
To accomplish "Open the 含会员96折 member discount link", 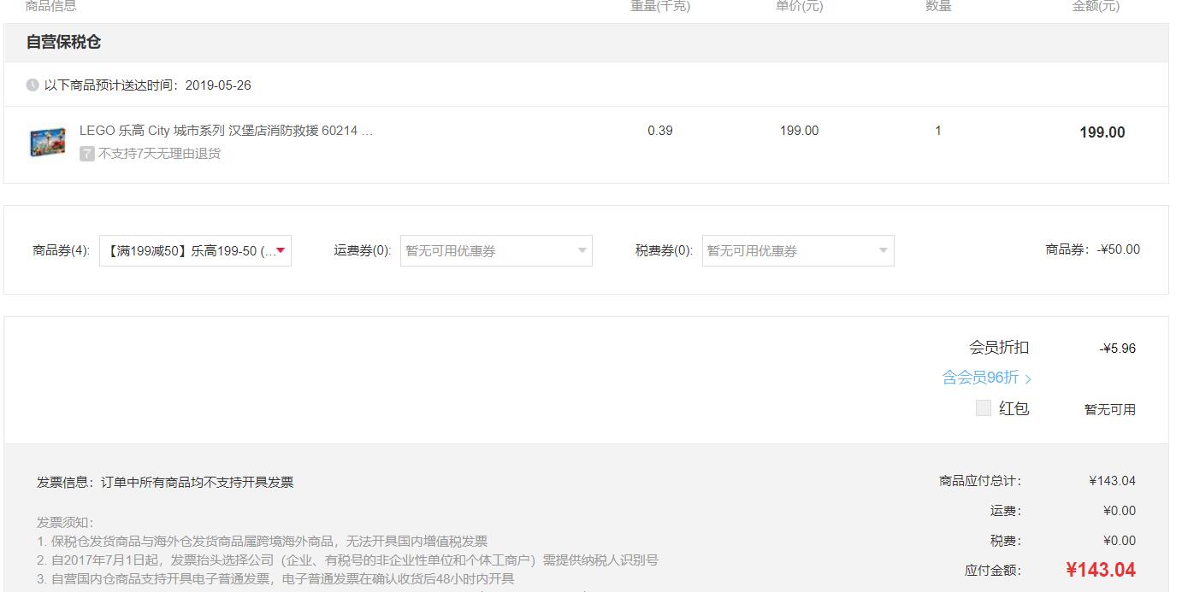I will (x=987, y=378).
